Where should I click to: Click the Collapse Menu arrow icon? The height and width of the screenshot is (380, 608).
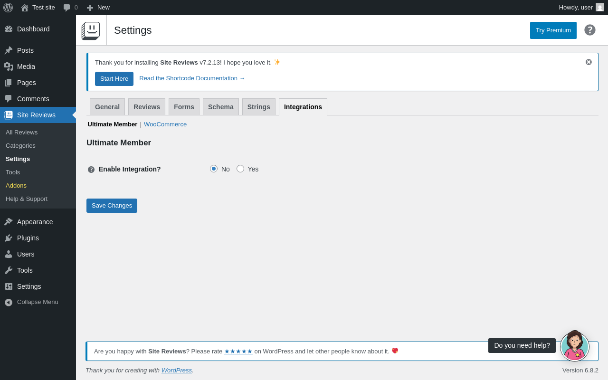coord(9,302)
